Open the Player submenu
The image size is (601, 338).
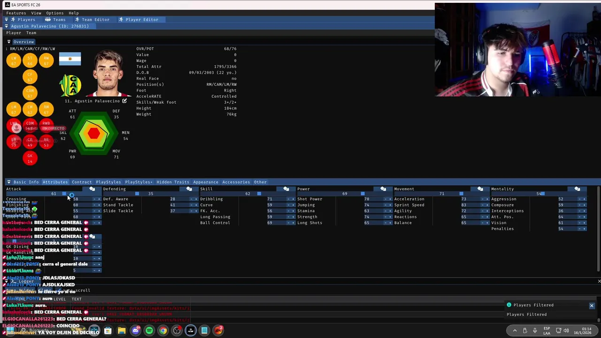(14, 33)
